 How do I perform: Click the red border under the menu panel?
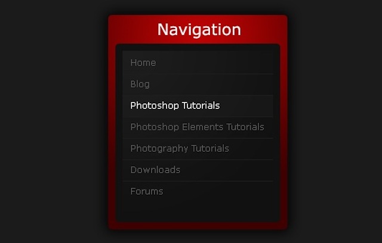pos(198,226)
